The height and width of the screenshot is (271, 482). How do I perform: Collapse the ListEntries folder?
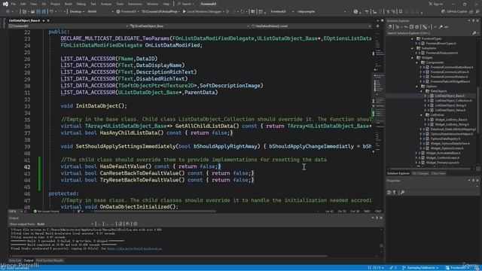point(422,115)
